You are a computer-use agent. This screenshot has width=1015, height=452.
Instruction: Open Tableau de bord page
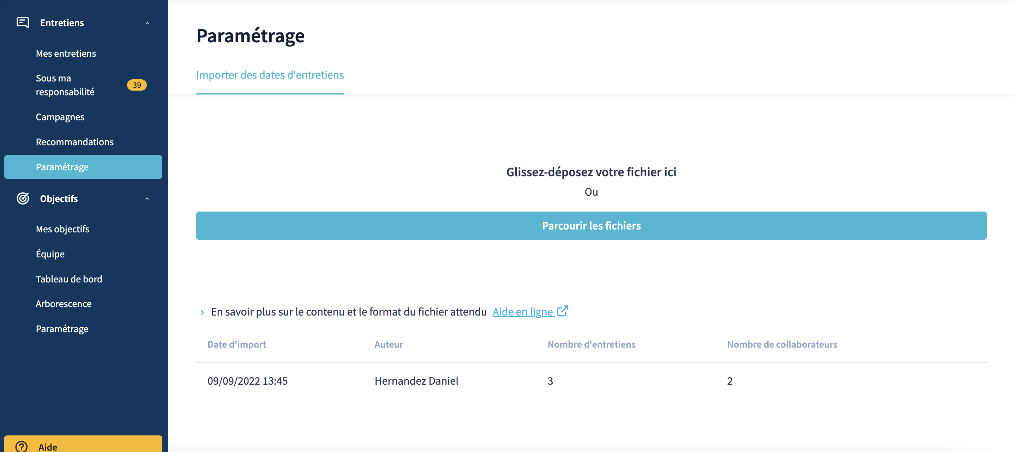coord(69,279)
